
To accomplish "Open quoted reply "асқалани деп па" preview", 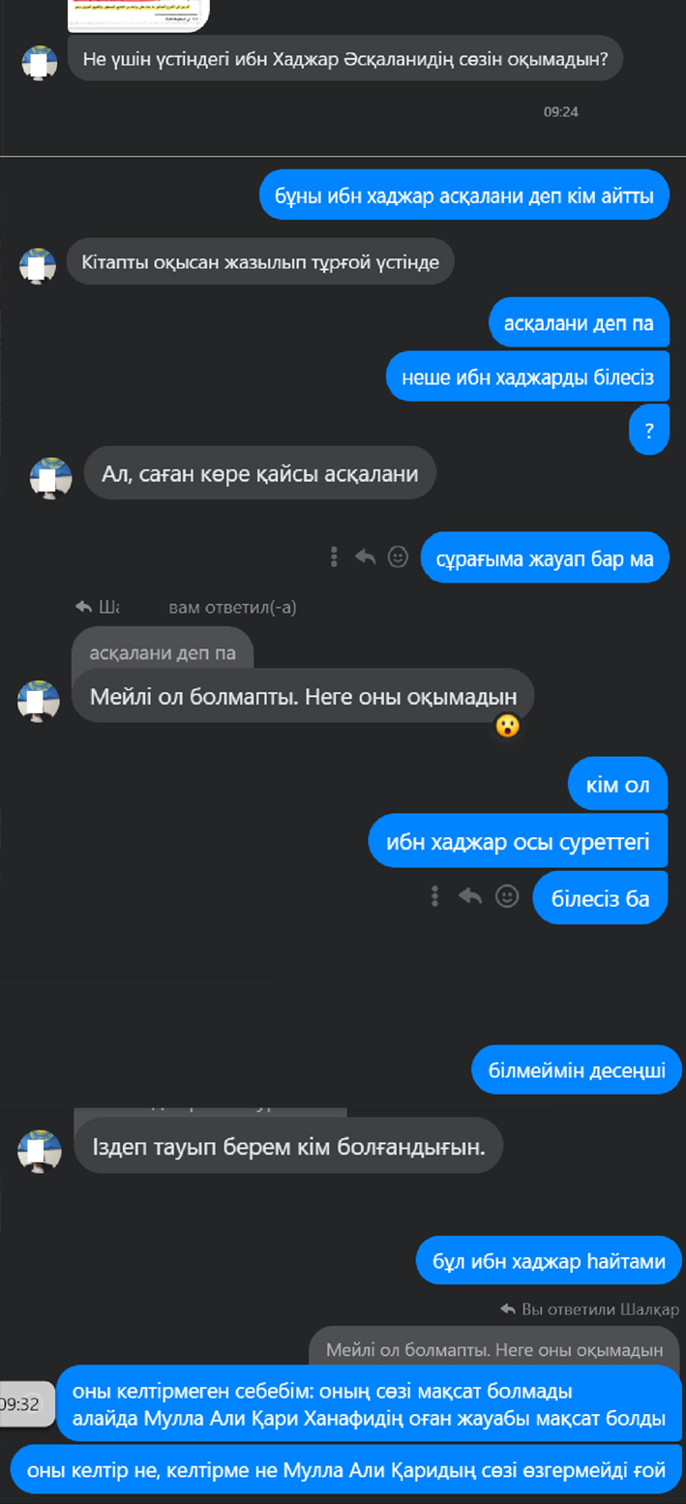I will point(163,653).
